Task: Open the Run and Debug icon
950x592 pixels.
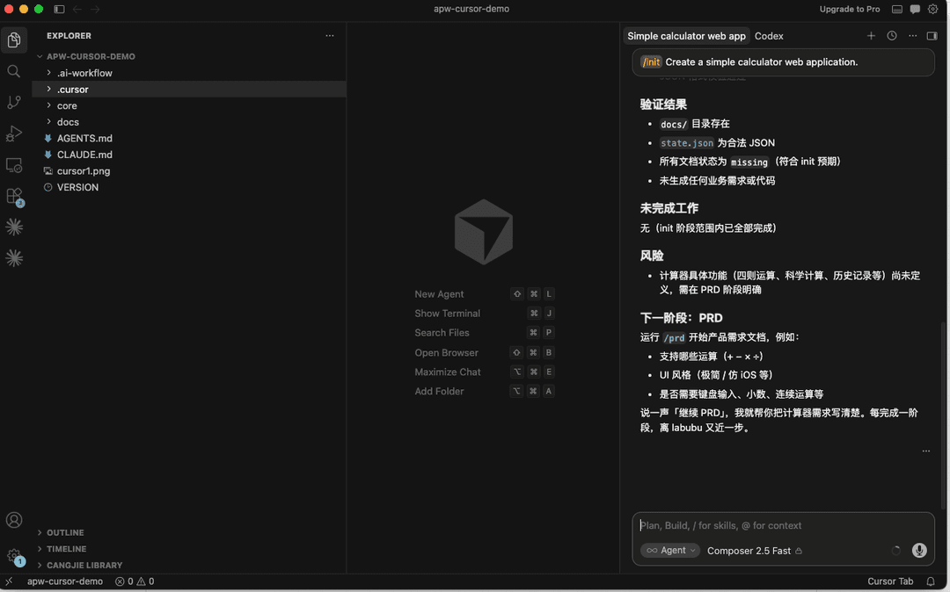Action: pos(14,134)
